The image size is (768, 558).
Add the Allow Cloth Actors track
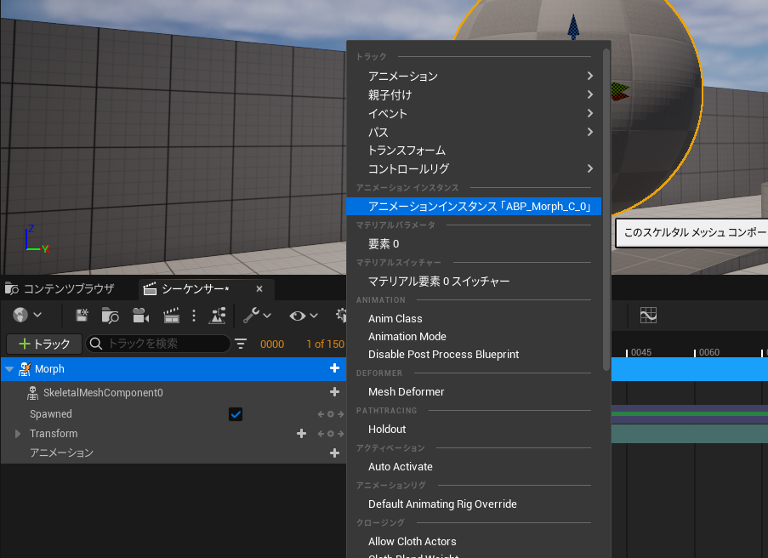tap(474, 541)
